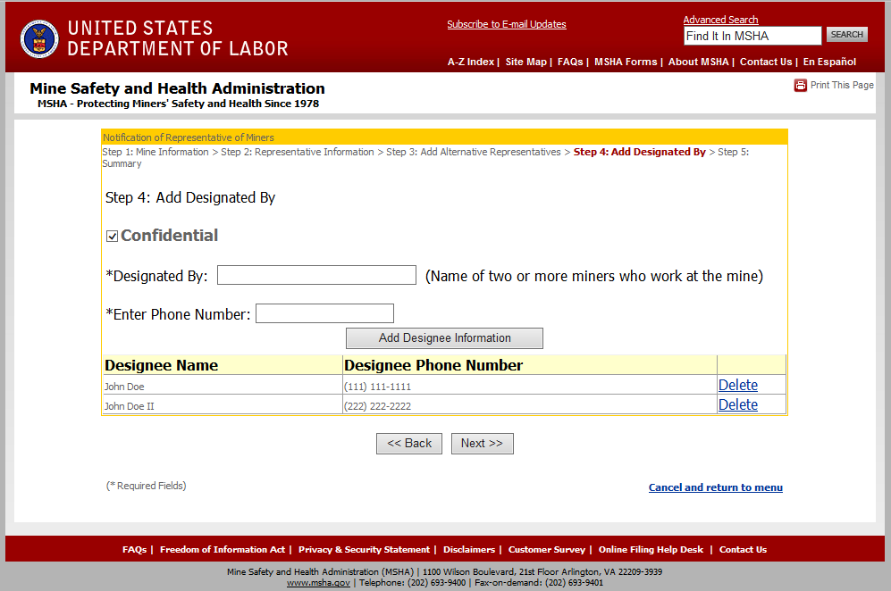The image size is (891, 591).
Task: Click the (111) 111-1111 phone cell
Action: [530, 386]
